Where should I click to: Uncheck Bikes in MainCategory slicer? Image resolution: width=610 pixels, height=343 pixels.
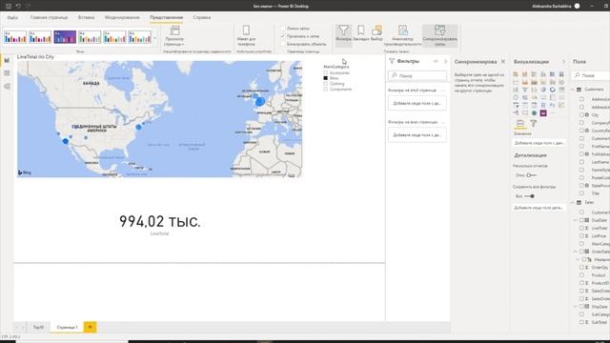tap(326, 78)
